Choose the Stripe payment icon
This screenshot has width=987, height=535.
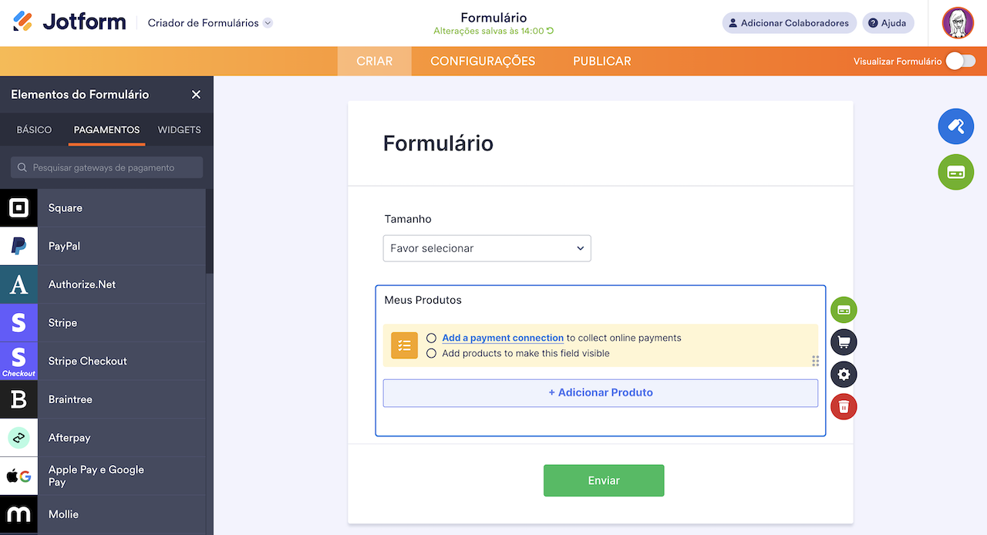19,322
